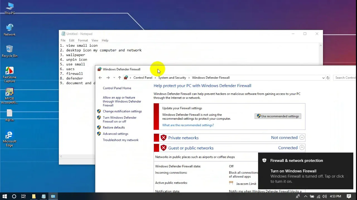Collapse Guest or public networks chevron

[x=302, y=148]
